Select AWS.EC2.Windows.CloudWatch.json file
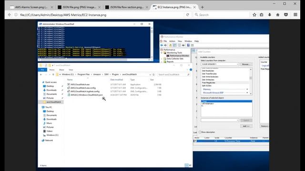Image resolution: width=305 pixels, height=171 pixels. click(x=87, y=95)
